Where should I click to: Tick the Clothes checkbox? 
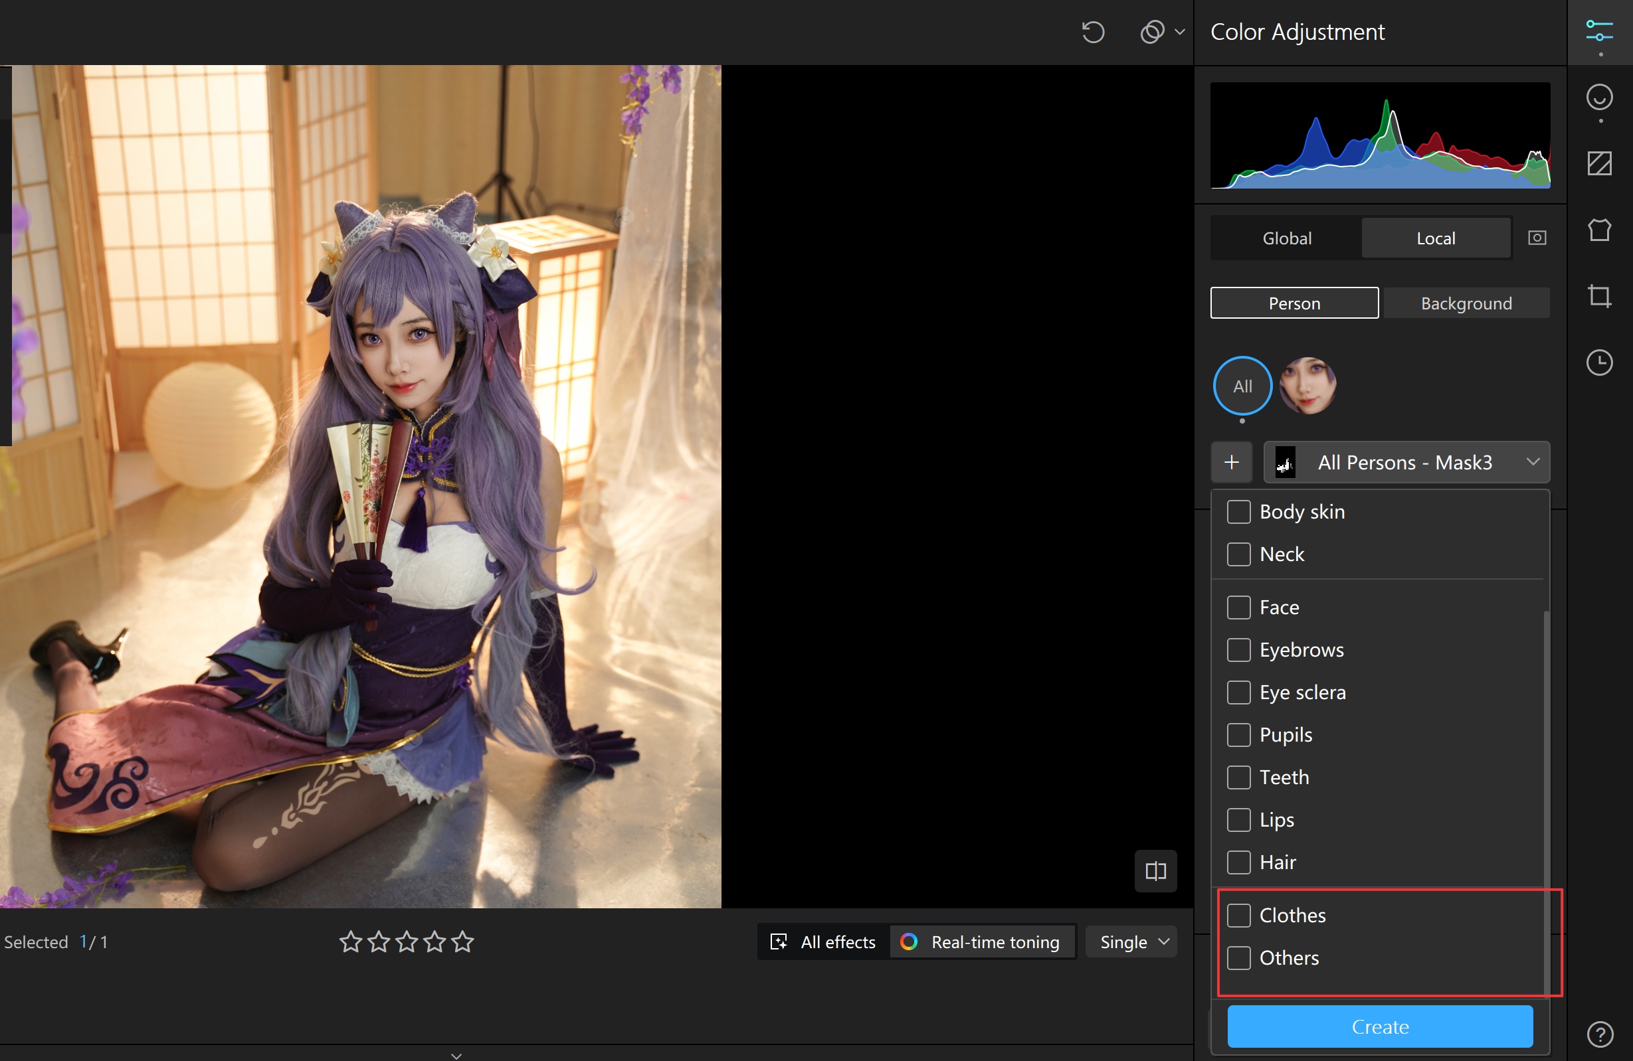1238,915
